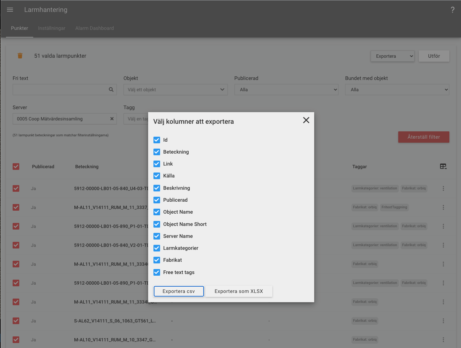This screenshot has width=461, height=348.
Task: Click the help question mark icon
Action: click(452, 10)
